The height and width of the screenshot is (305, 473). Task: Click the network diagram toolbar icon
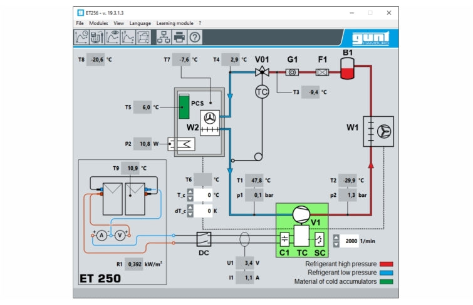click(x=164, y=37)
